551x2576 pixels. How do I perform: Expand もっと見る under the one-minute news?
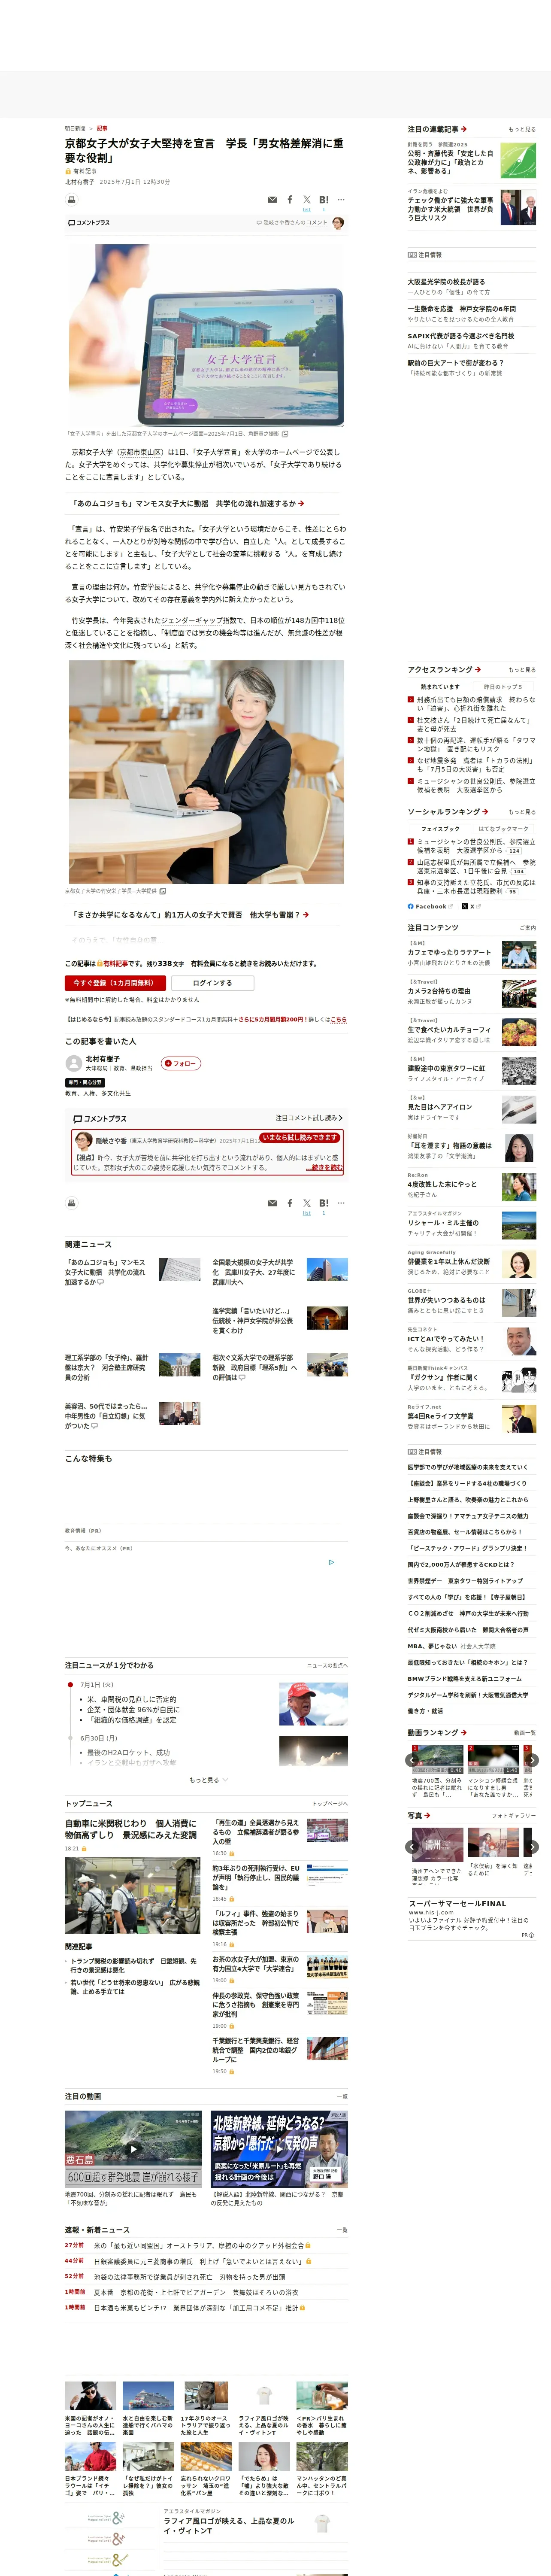(x=208, y=1780)
